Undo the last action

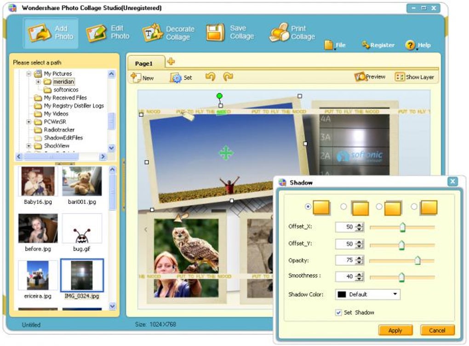211,77
